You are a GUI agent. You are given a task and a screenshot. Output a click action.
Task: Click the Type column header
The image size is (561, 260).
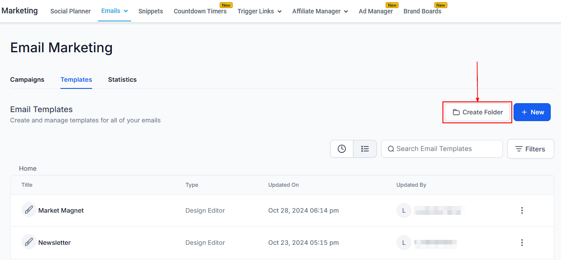192,185
